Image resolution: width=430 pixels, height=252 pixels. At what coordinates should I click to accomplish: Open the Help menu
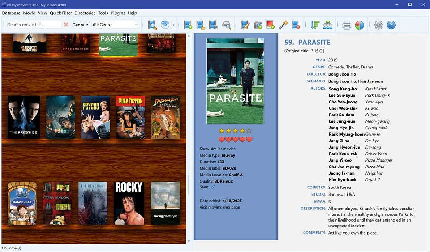coord(132,13)
